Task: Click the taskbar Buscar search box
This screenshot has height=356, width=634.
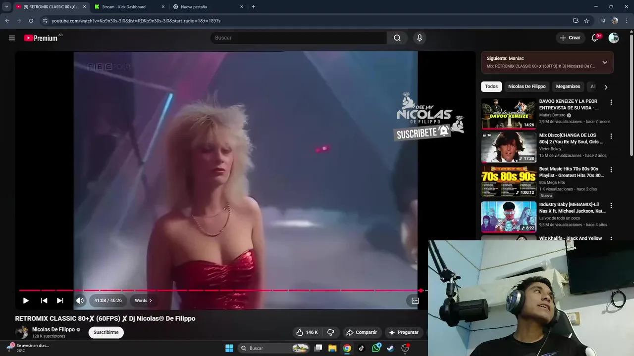Action: click(x=274, y=348)
